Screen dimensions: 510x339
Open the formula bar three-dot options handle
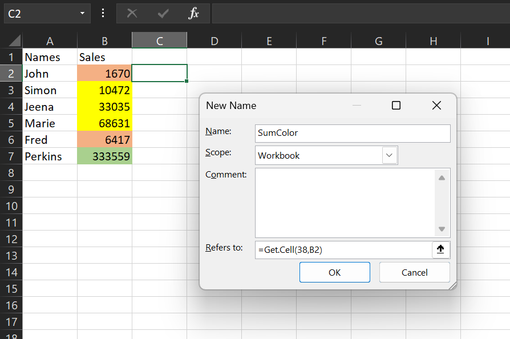(x=103, y=13)
